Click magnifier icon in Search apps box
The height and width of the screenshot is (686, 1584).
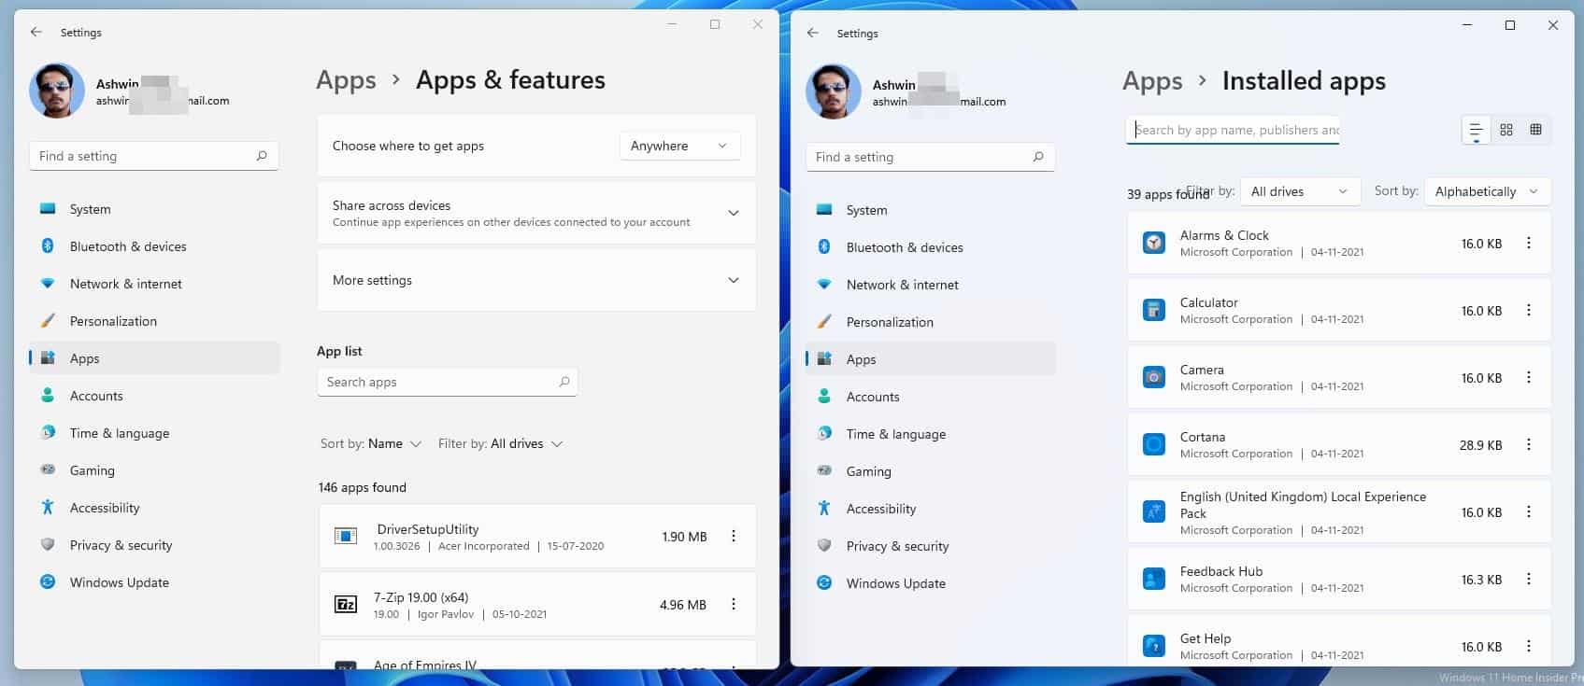(564, 382)
